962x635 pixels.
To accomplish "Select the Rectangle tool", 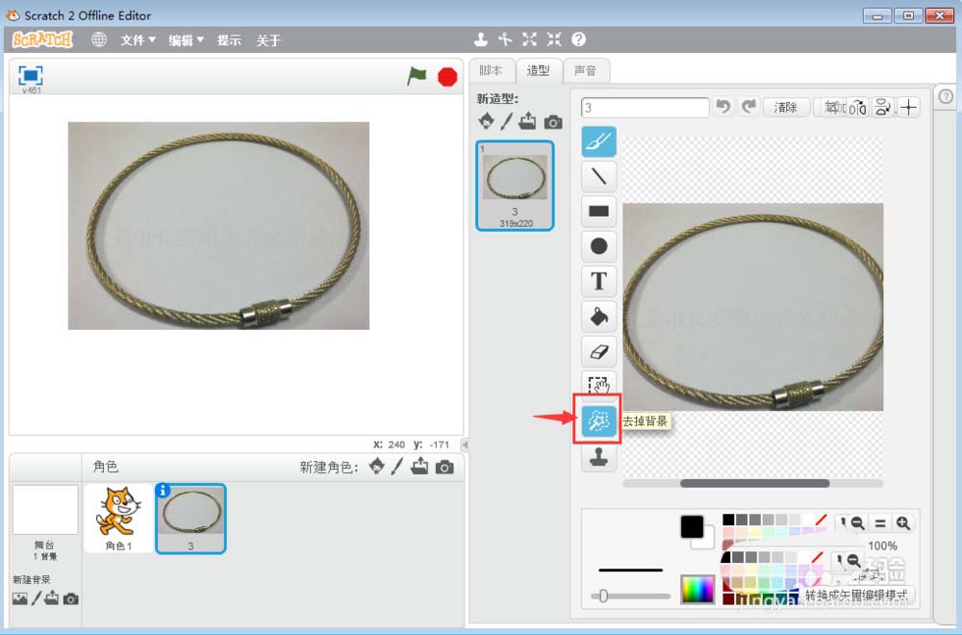I will [x=598, y=211].
